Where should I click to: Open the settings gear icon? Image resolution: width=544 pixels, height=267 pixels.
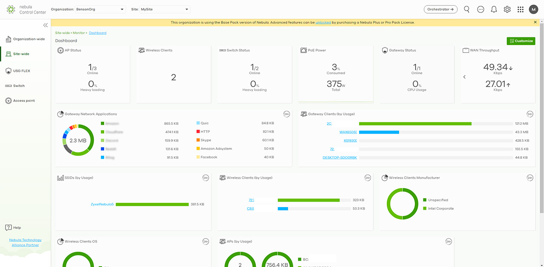(x=507, y=9)
